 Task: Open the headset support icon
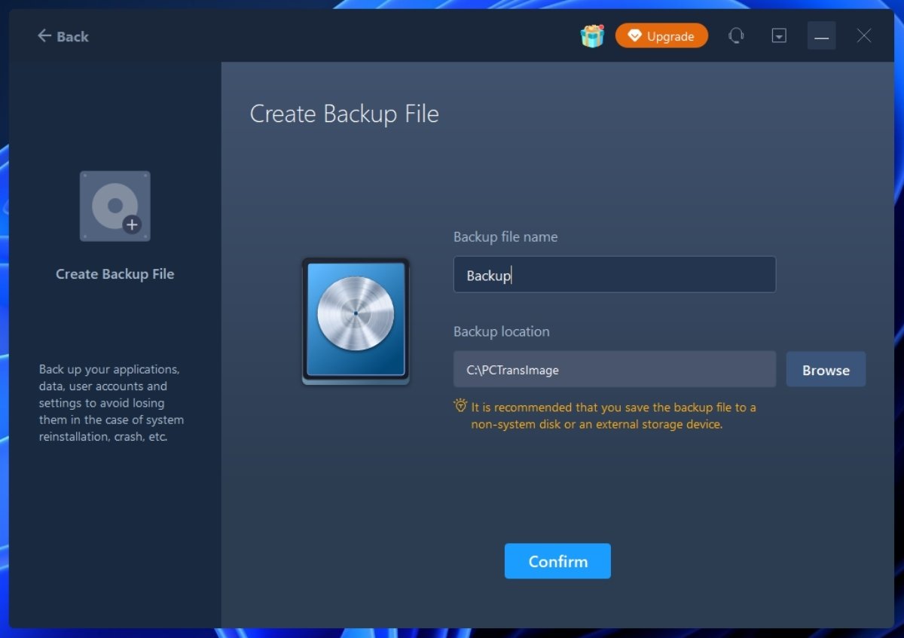(736, 36)
